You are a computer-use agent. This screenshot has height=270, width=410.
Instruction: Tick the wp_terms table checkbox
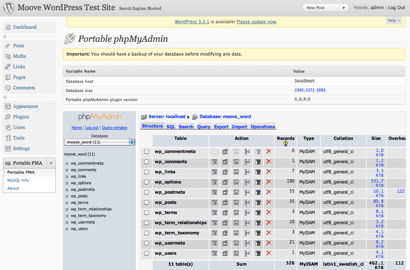(x=146, y=213)
